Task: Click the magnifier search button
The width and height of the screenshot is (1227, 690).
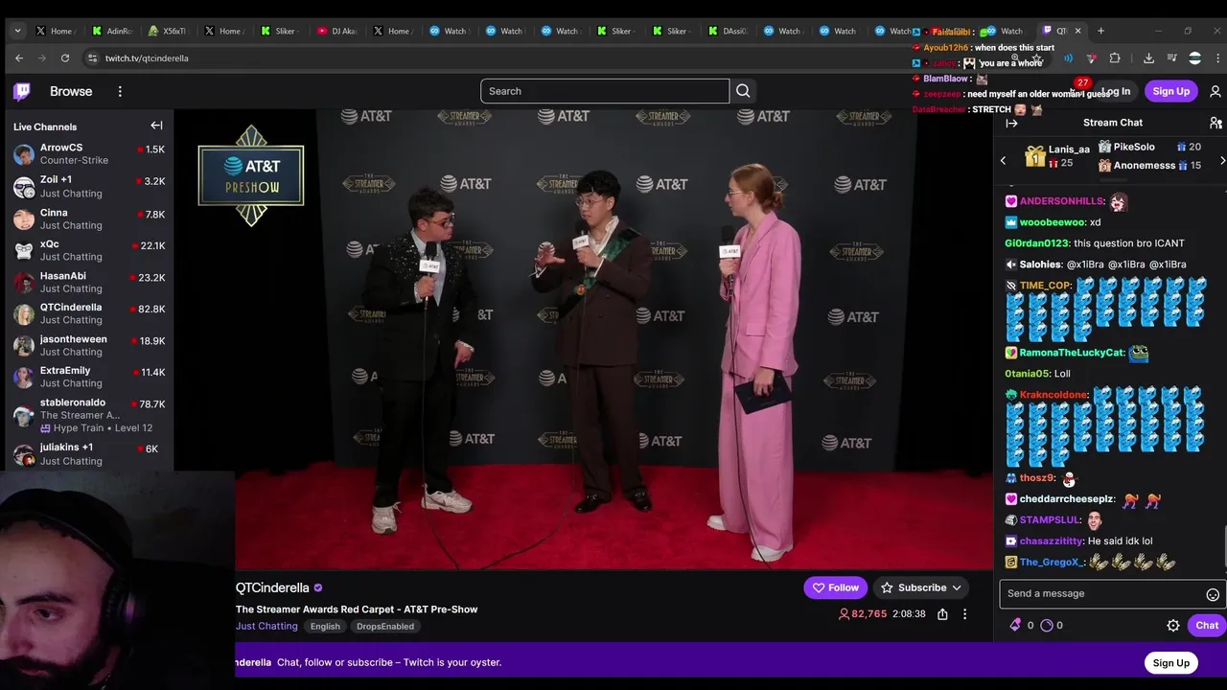Action: coord(743,91)
